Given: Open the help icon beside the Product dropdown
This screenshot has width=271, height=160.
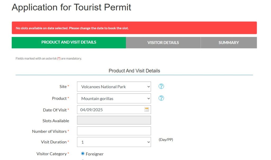Looking at the screenshot, I should pyautogui.click(x=161, y=98).
